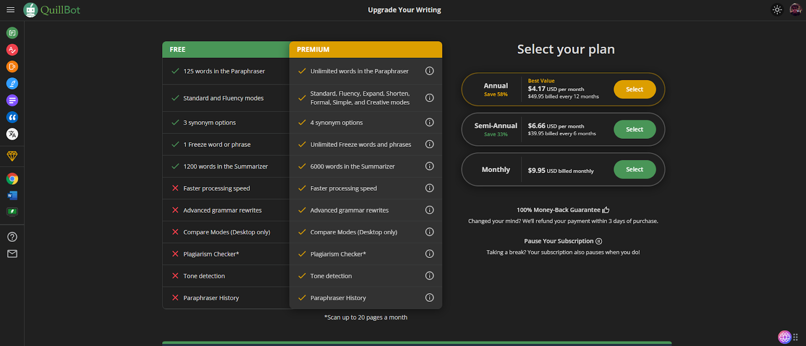Open the Contact us mail icon
The height and width of the screenshot is (346, 806).
tap(12, 254)
